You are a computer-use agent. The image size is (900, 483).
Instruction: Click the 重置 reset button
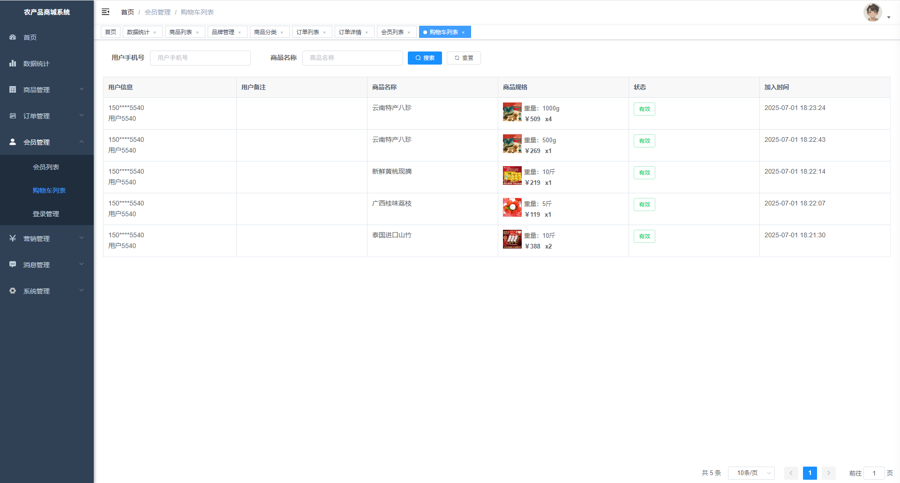pyautogui.click(x=464, y=58)
